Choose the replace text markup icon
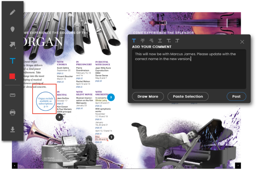 pos(151,40)
